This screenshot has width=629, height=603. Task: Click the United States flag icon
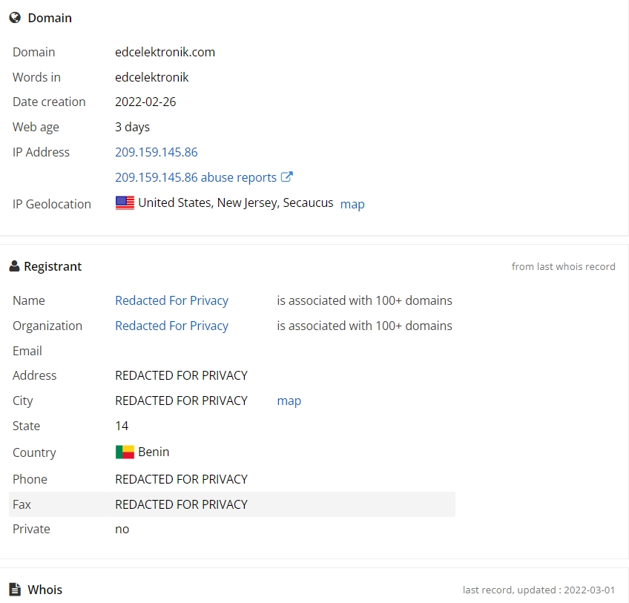pyautogui.click(x=125, y=203)
